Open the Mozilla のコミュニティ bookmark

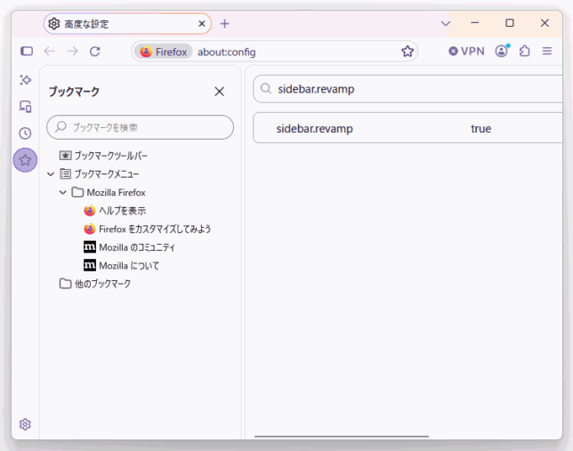(129, 247)
